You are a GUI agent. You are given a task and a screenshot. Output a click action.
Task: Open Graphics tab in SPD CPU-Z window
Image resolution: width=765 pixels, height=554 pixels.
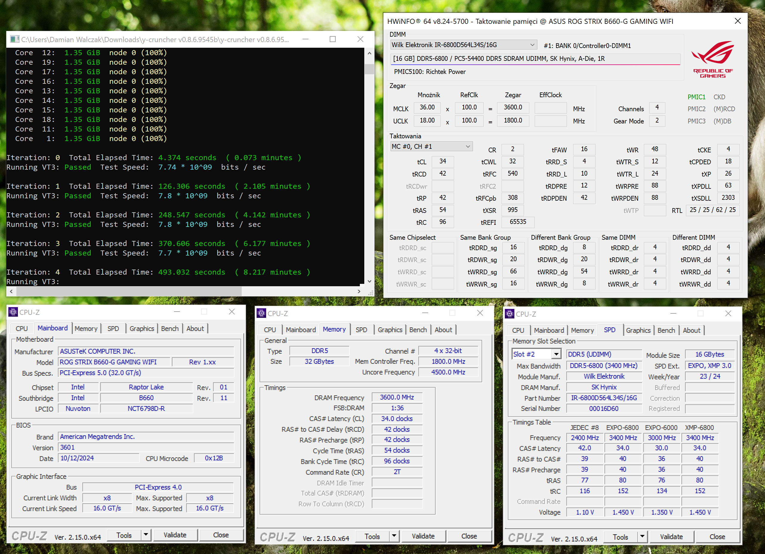pos(638,330)
